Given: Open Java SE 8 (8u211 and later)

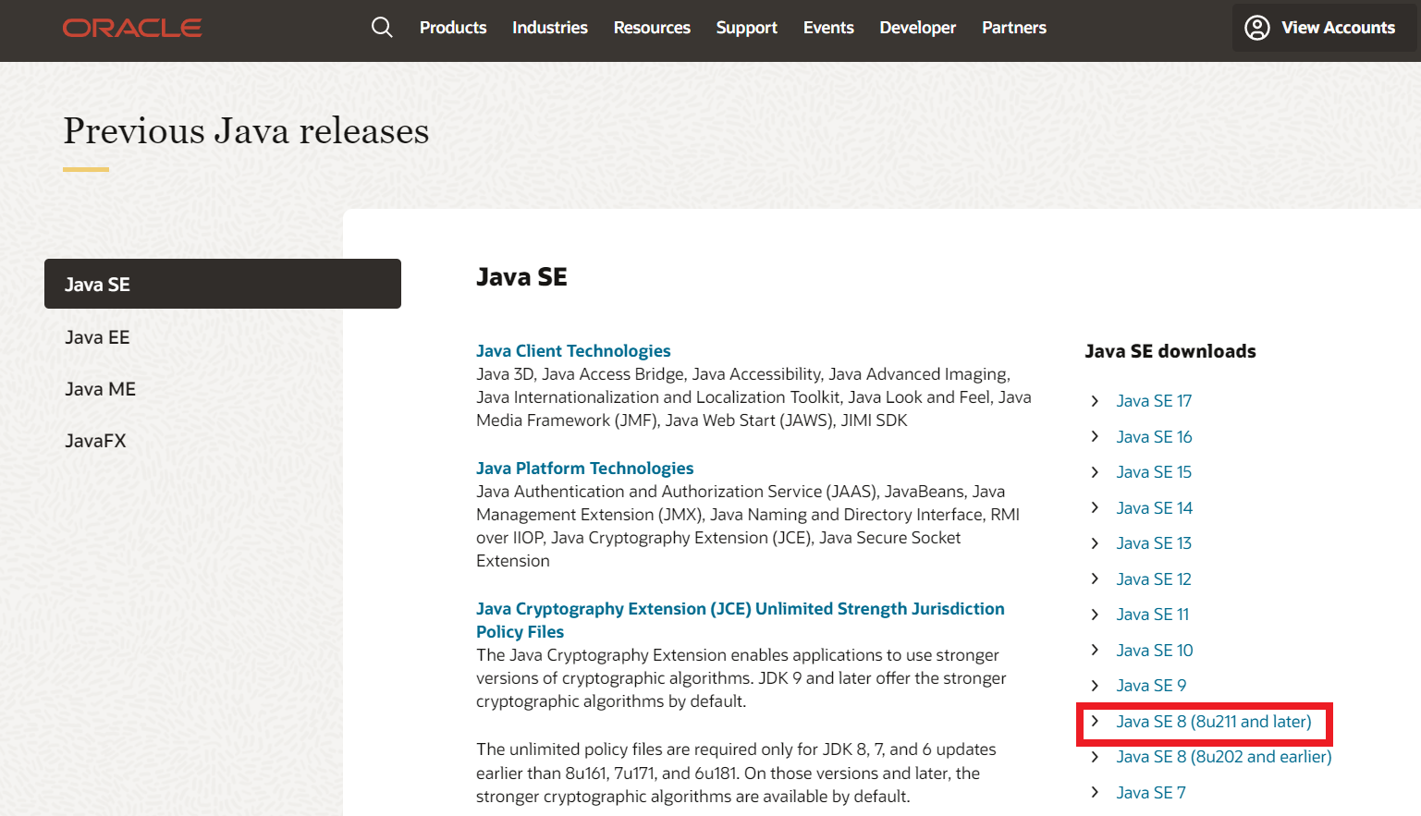Looking at the screenshot, I should (x=1214, y=722).
